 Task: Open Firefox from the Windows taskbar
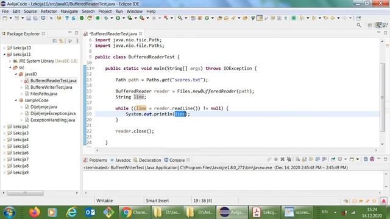coord(34,212)
